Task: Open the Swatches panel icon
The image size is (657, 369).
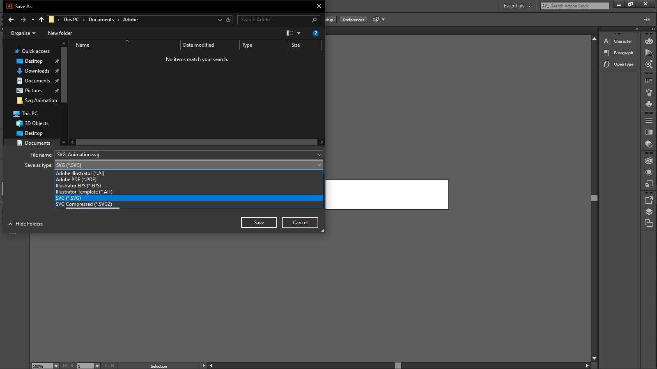Action: click(x=649, y=81)
